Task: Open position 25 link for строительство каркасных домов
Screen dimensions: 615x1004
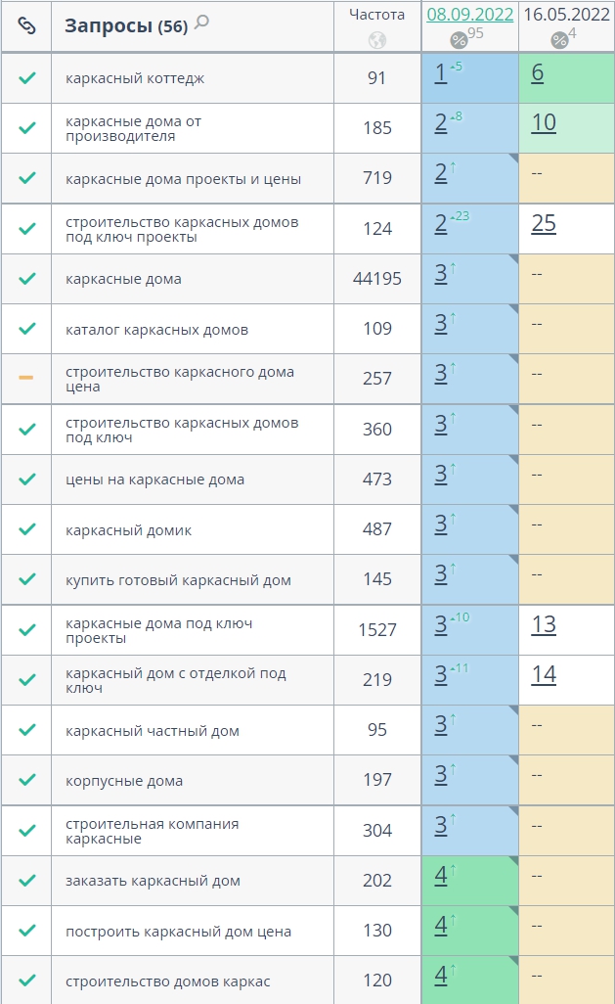Action: (544, 223)
